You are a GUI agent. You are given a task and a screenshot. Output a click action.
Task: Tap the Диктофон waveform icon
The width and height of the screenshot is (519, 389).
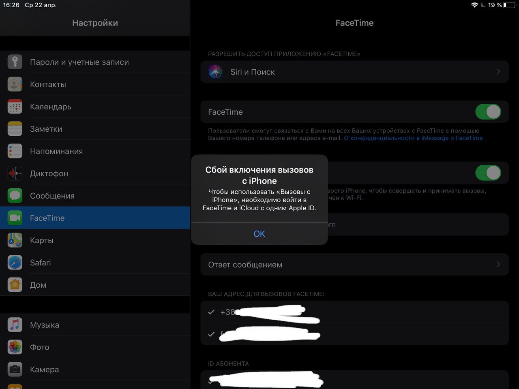click(x=15, y=173)
